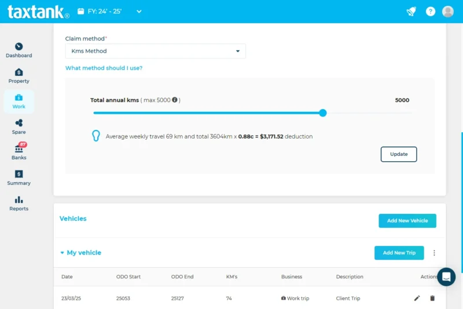This screenshot has height=309, width=463.
Task: Click the edit pencil icon for Client Trip
Action: 417,298
